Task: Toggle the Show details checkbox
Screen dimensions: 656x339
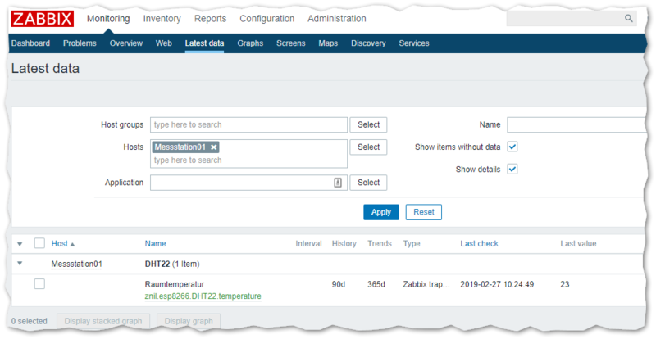Action: tap(512, 169)
